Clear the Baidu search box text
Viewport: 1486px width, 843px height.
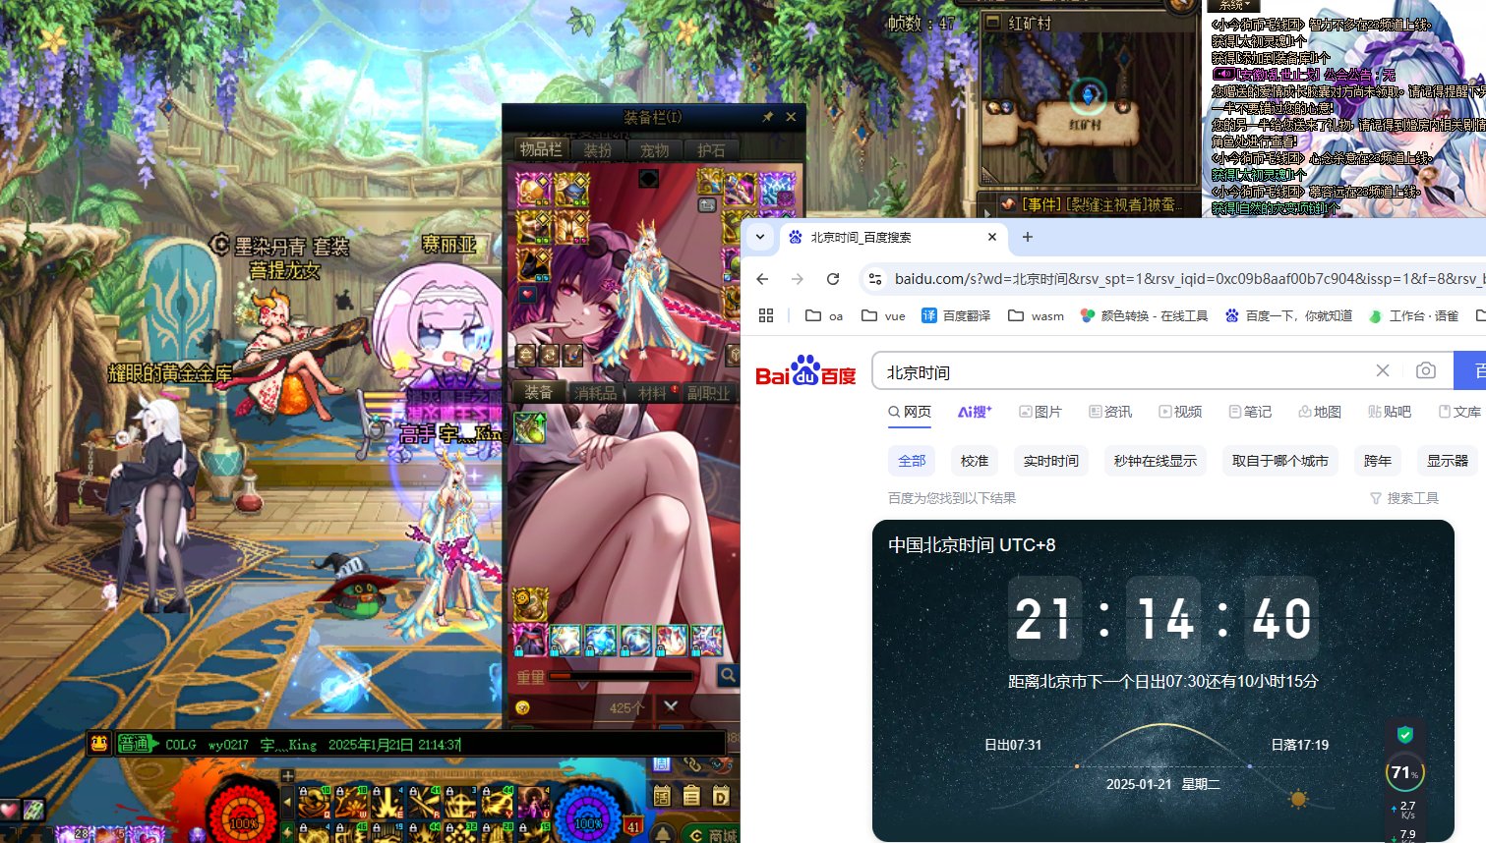point(1383,370)
